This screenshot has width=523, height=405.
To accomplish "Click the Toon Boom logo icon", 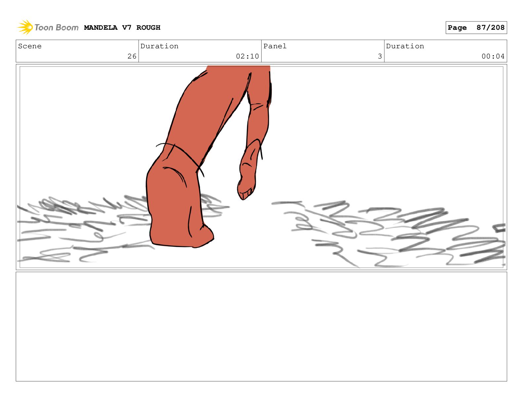I will (x=25, y=27).
